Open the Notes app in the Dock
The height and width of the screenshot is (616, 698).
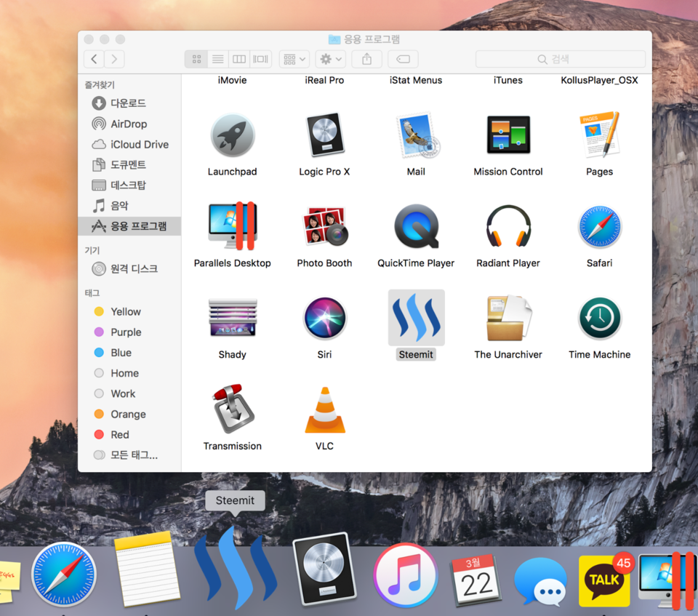pos(147,569)
